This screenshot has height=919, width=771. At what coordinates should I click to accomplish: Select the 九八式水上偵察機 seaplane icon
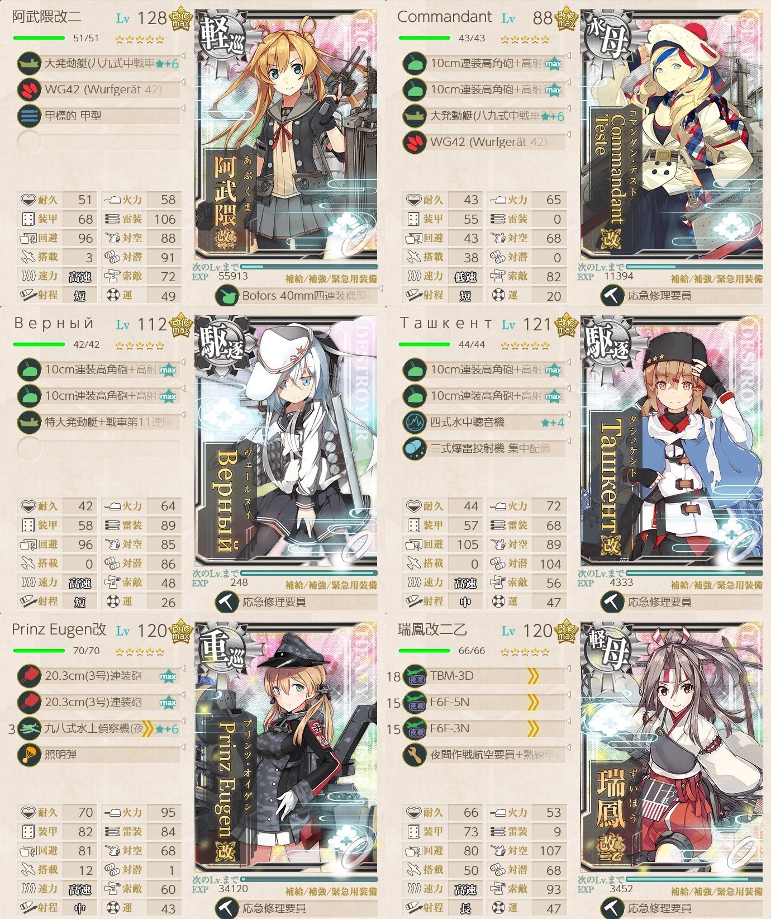[x=29, y=728]
